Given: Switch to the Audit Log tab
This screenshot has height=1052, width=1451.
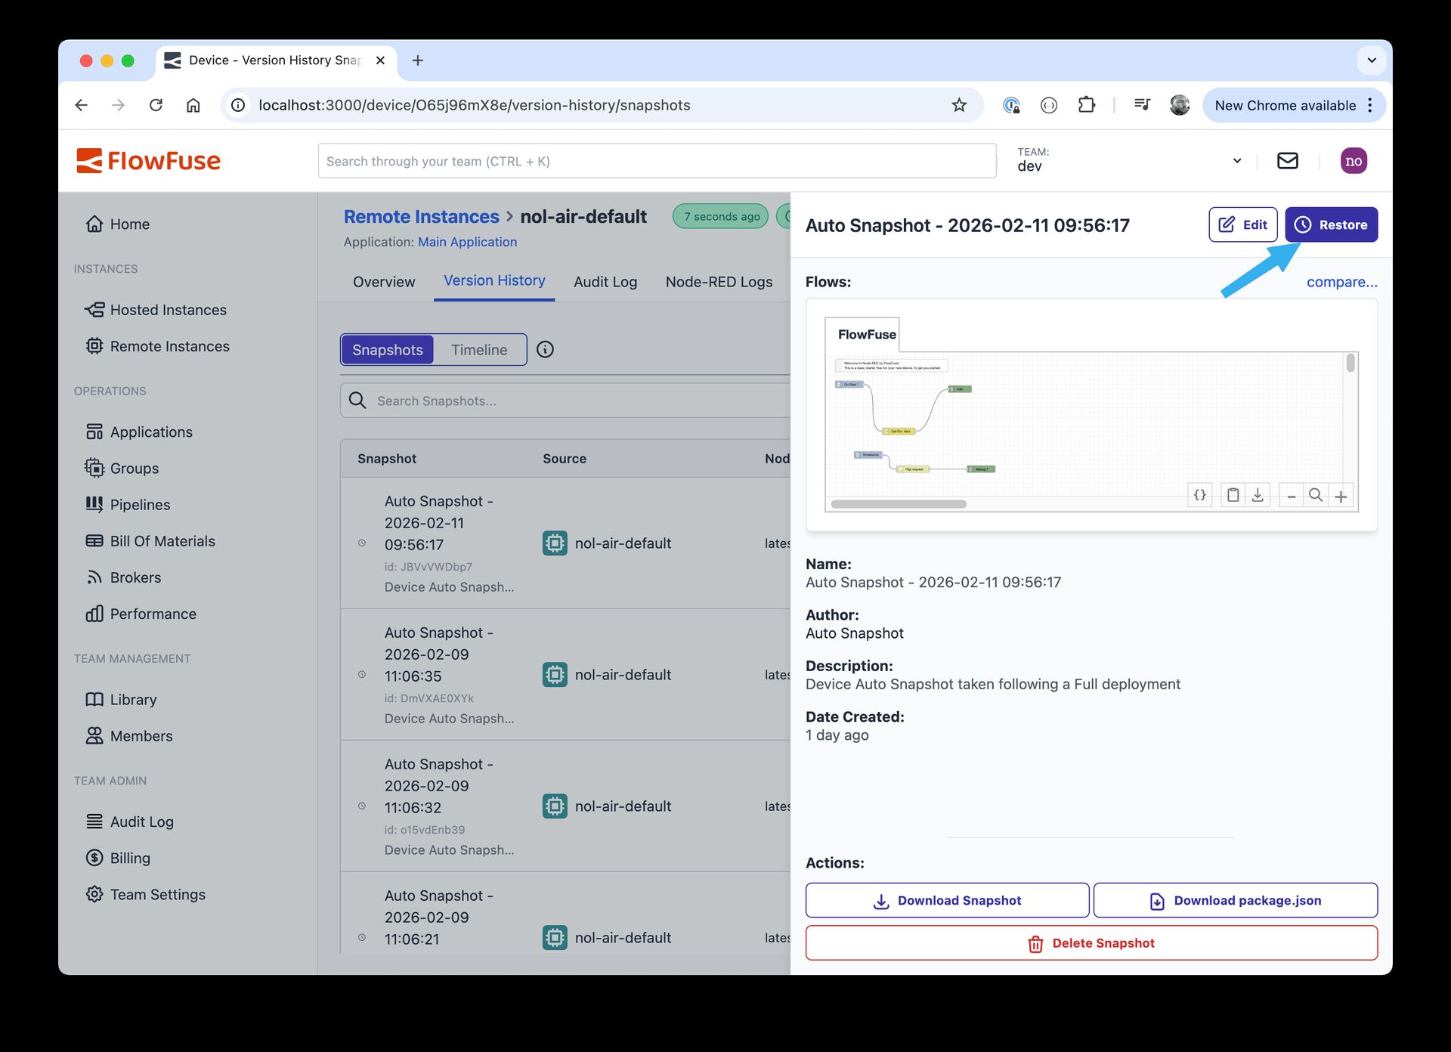Looking at the screenshot, I should 605,281.
